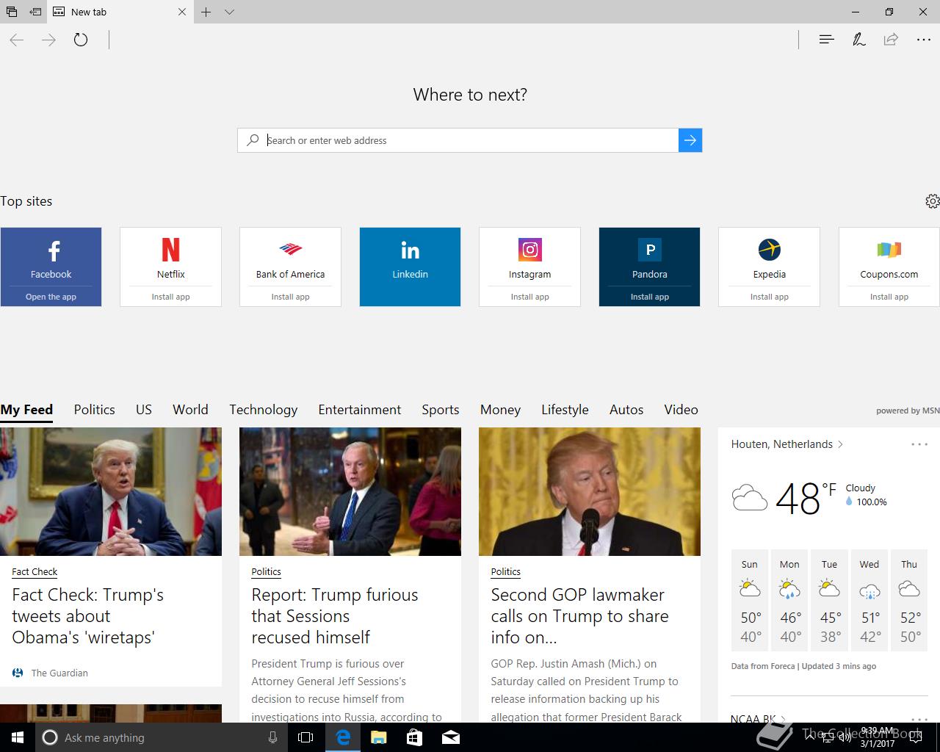
Task: Click the Fact Check category label
Action: click(x=35, y=571)
